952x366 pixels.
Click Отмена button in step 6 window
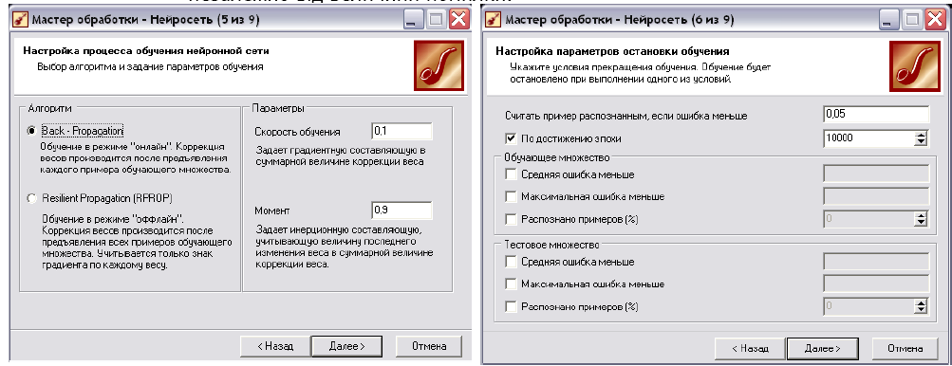[x=905, y=348]
